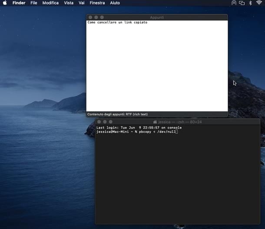The image size is (265, 229).
Task: Open the Finder menu
Action: pyautogui.click(x=19, y=3)
